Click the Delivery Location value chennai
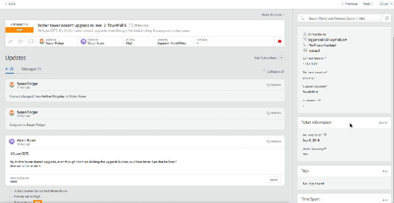 308,78
